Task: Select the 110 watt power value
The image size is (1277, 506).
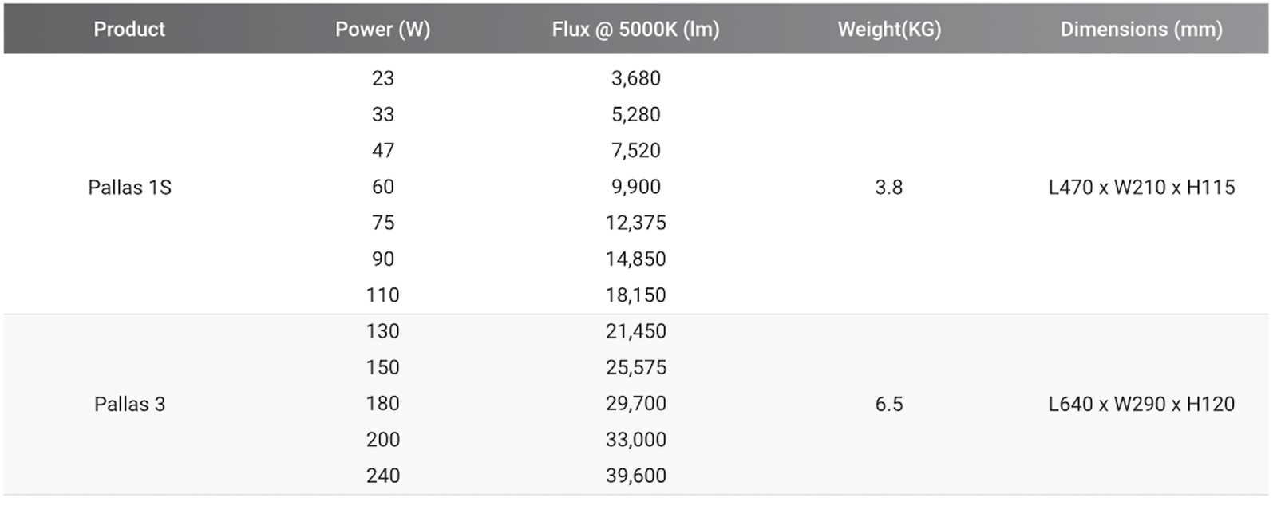Action: click(382, 295)
